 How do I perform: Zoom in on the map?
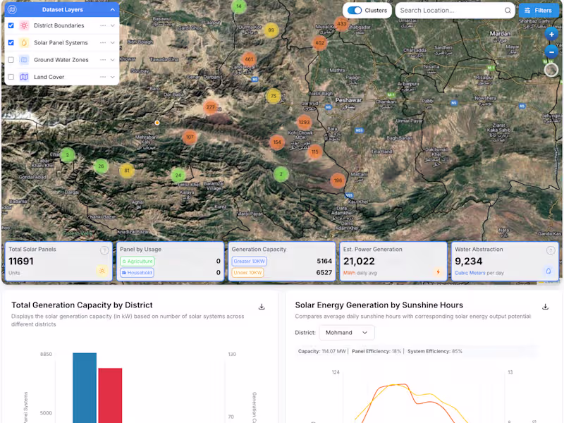click(x=551, y=35)
